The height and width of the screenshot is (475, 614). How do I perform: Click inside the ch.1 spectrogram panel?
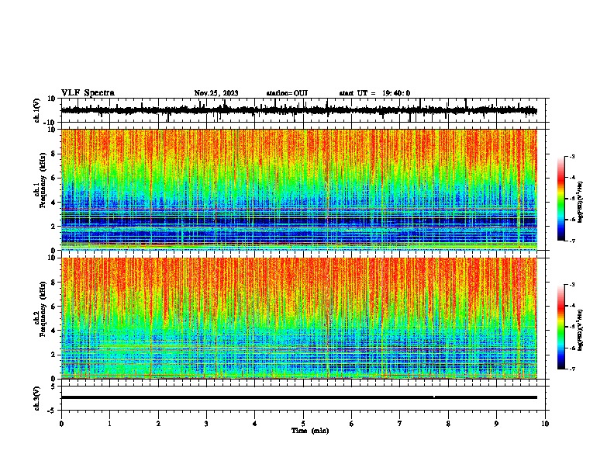coord(298,189)
